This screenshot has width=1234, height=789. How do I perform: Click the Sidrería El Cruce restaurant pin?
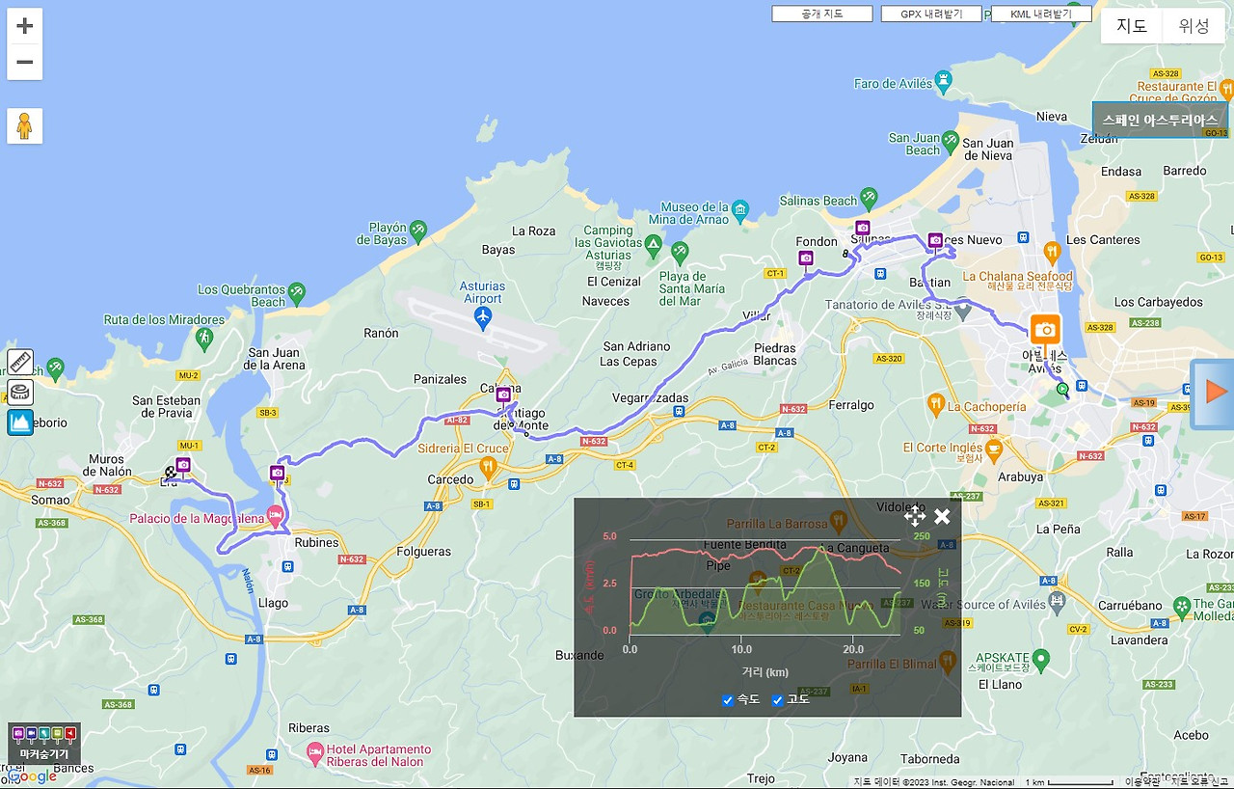click(489, 468)
